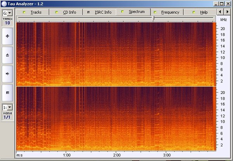
Task: Open the Tracks tab
Action: point(32,12)
